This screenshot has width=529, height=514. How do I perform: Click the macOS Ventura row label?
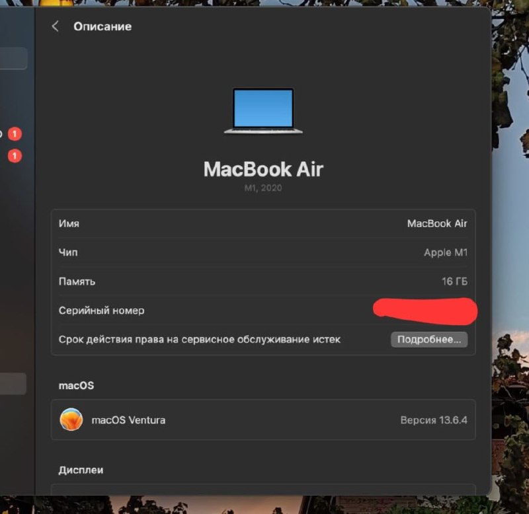click(x=128, y=420)
